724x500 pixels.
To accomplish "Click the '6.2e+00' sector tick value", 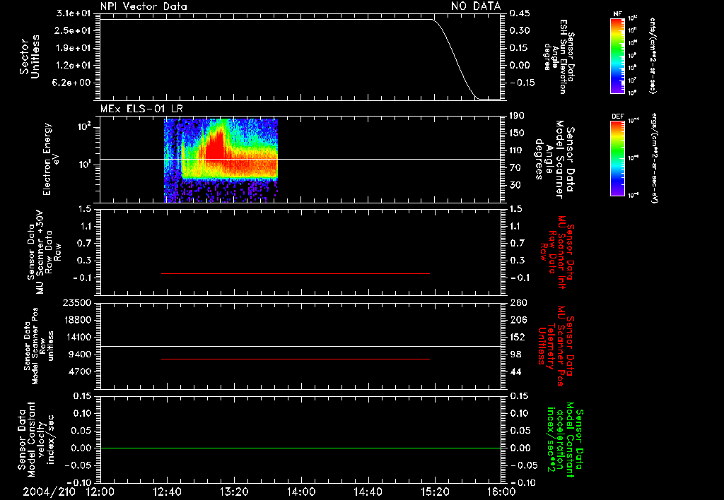I will point(73,83).
